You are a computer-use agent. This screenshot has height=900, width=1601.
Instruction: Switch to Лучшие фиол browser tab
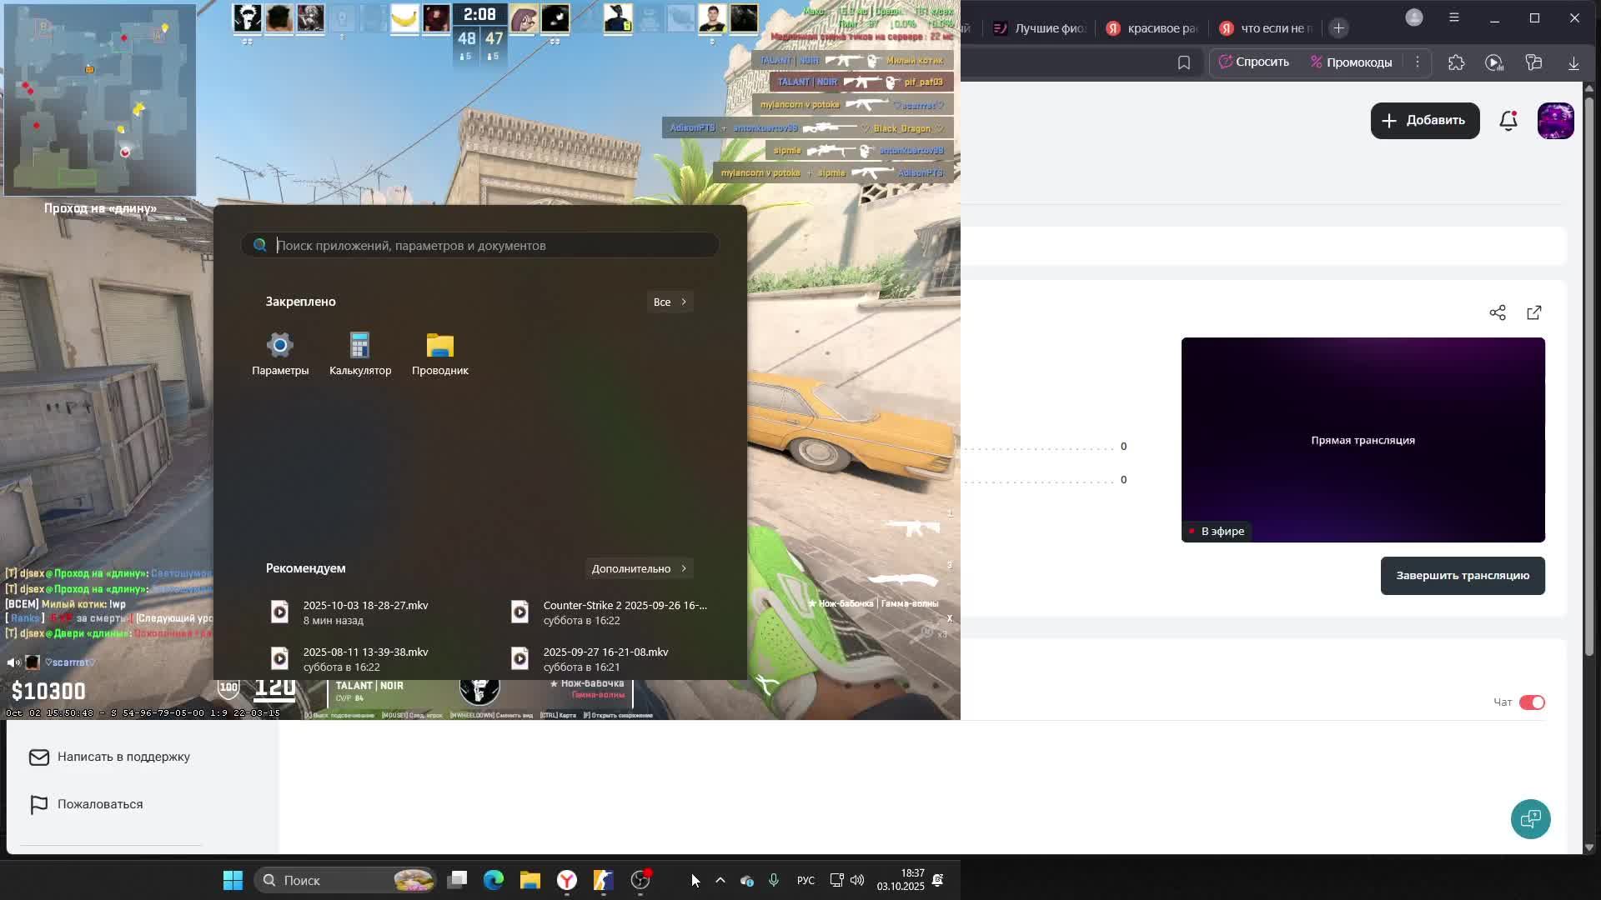[1040, 28]
